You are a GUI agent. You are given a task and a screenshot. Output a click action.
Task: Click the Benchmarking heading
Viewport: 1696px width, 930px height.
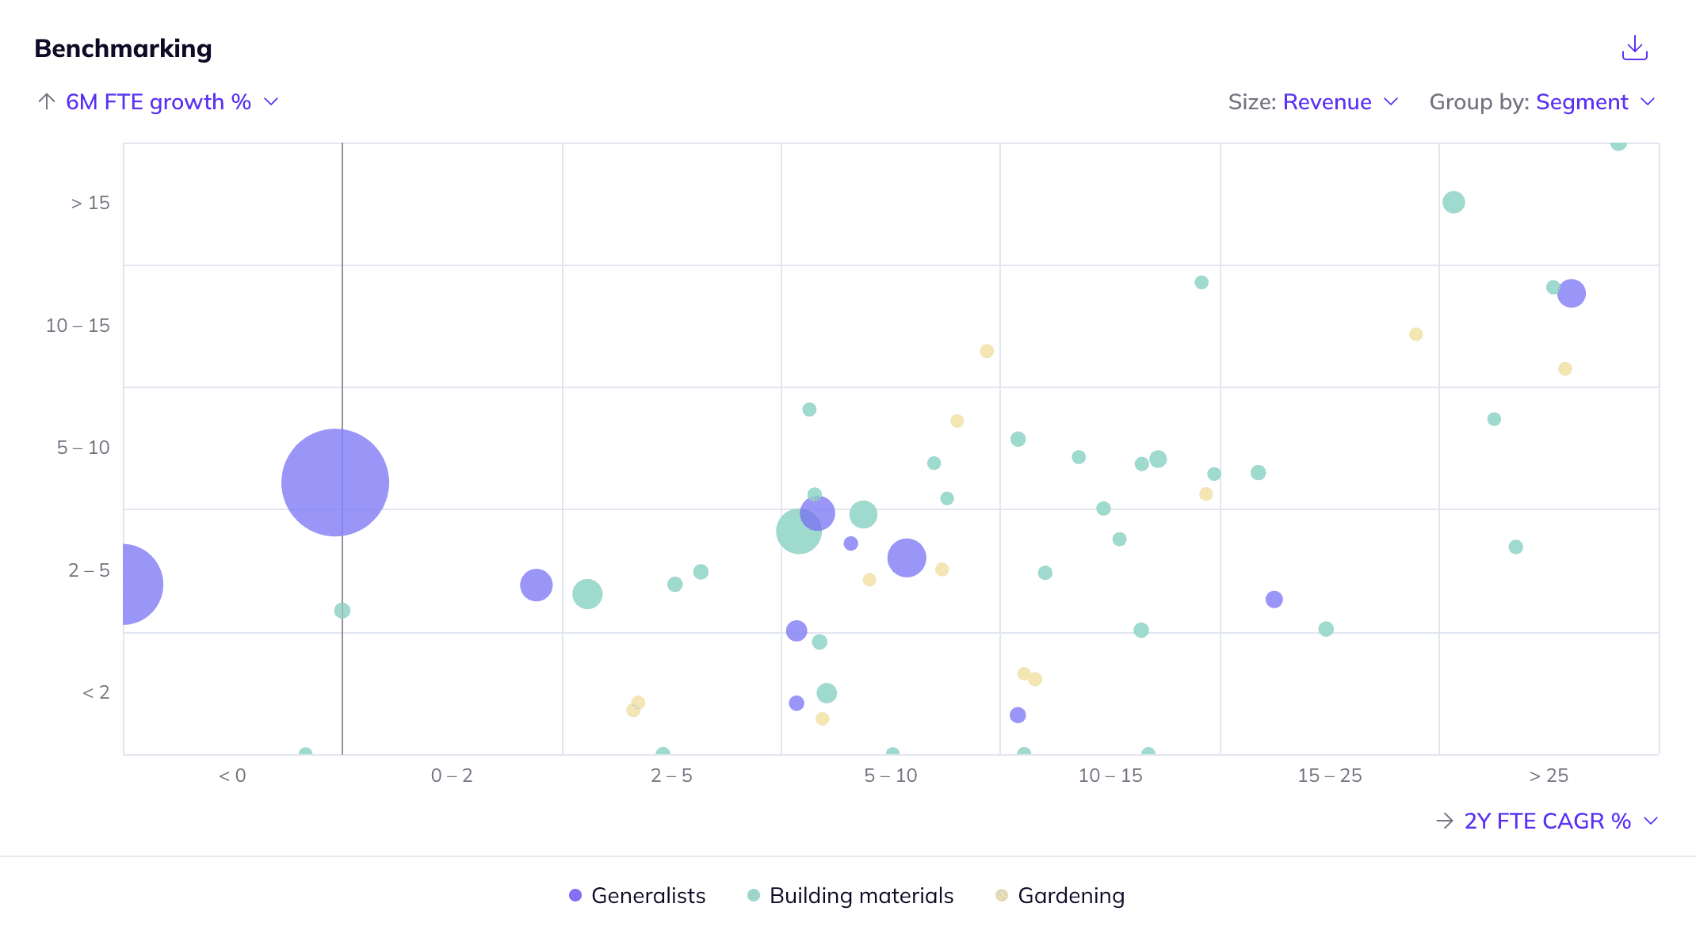click(x=123, y=48)
